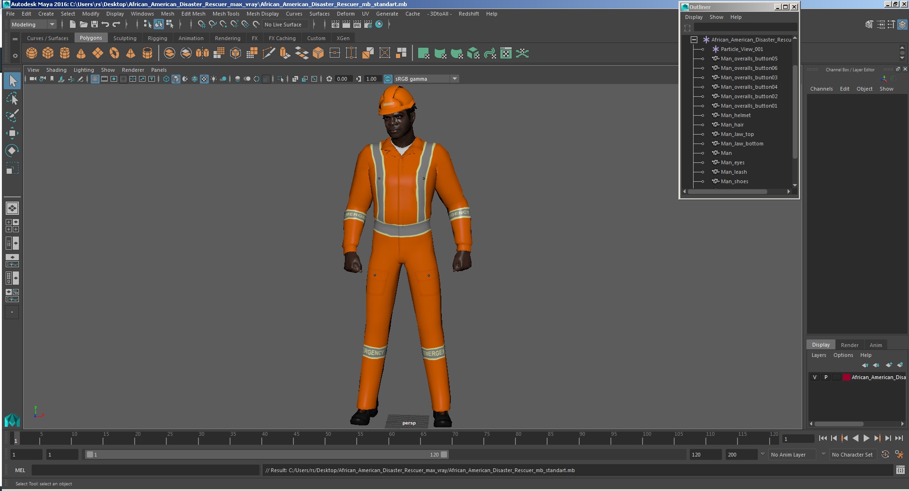Activate the Lasso Select tool
The height and width of the screenshot is (491, 909).
(x=12, y=98)
